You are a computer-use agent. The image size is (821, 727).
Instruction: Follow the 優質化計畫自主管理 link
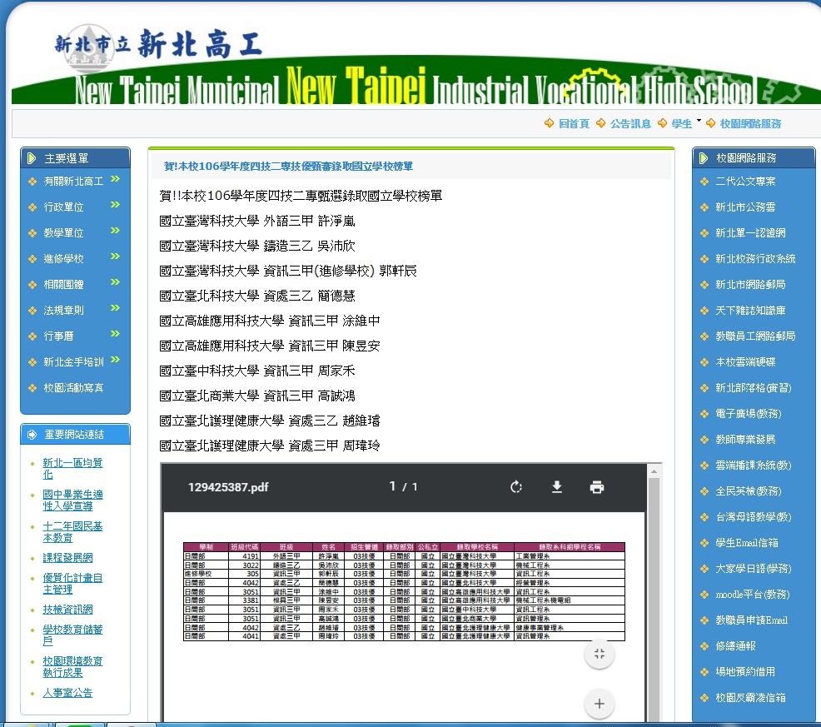[72, 584]
